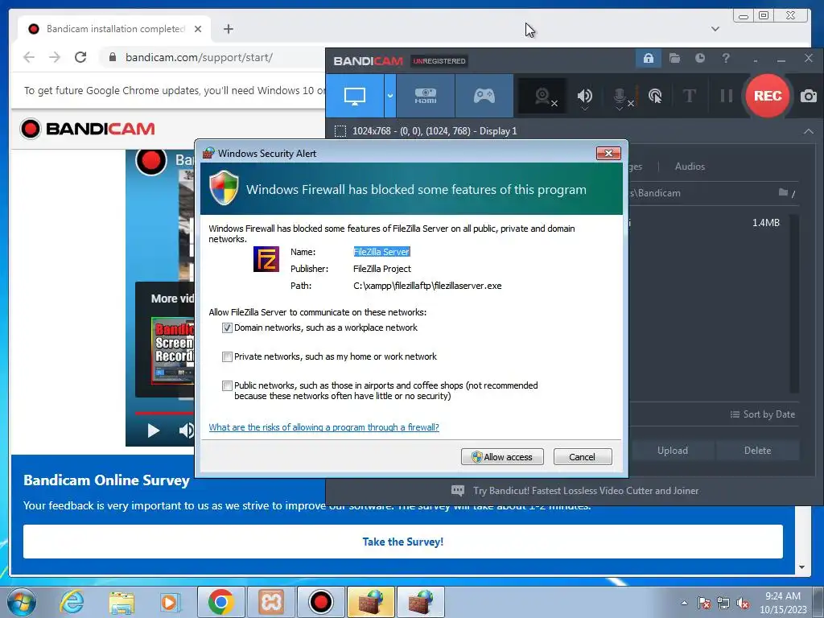Image resolution: width=824 pixels, height=618 pixels.
Task: Open Windows Media Player from taskbar
Action: coord(171,602)
